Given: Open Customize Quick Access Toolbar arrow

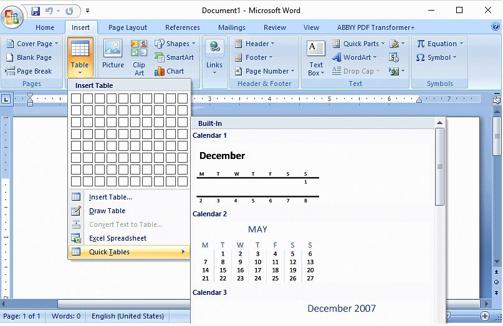Looking at the screenshot, I should tap(87, 11).
